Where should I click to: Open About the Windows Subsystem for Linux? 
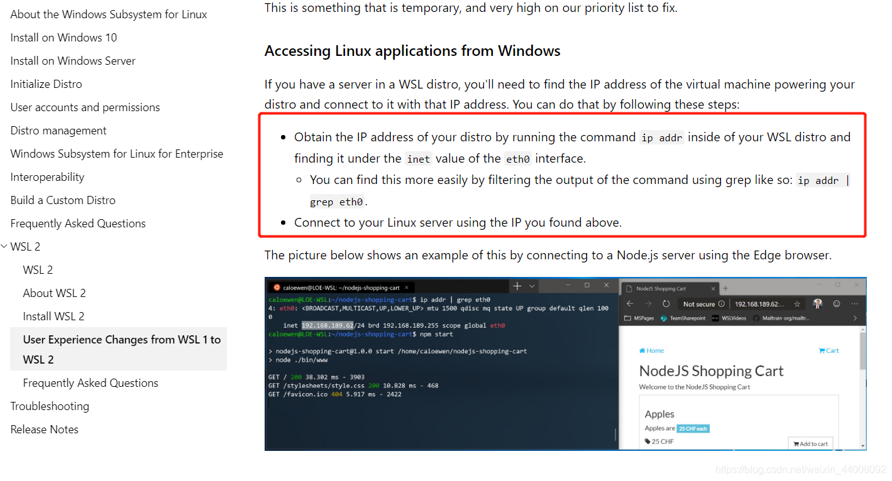point(109,14)
